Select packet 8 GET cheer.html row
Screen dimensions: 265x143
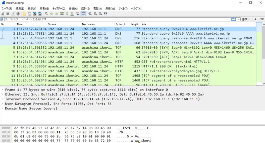(128, 62)
